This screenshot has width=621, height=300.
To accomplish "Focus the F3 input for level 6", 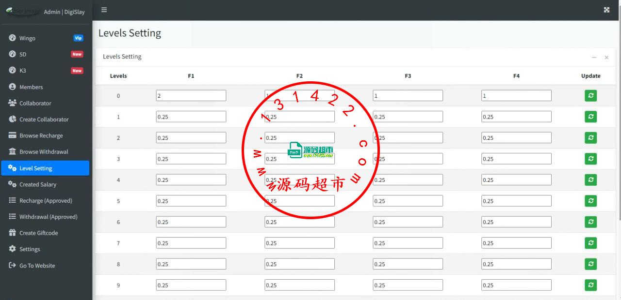I will [408, 222].
